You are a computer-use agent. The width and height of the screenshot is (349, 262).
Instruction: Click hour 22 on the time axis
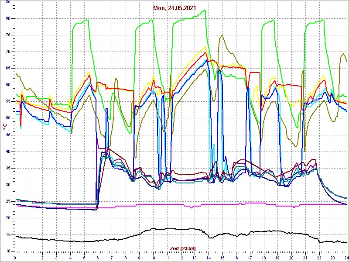click(x=319, y=258)
